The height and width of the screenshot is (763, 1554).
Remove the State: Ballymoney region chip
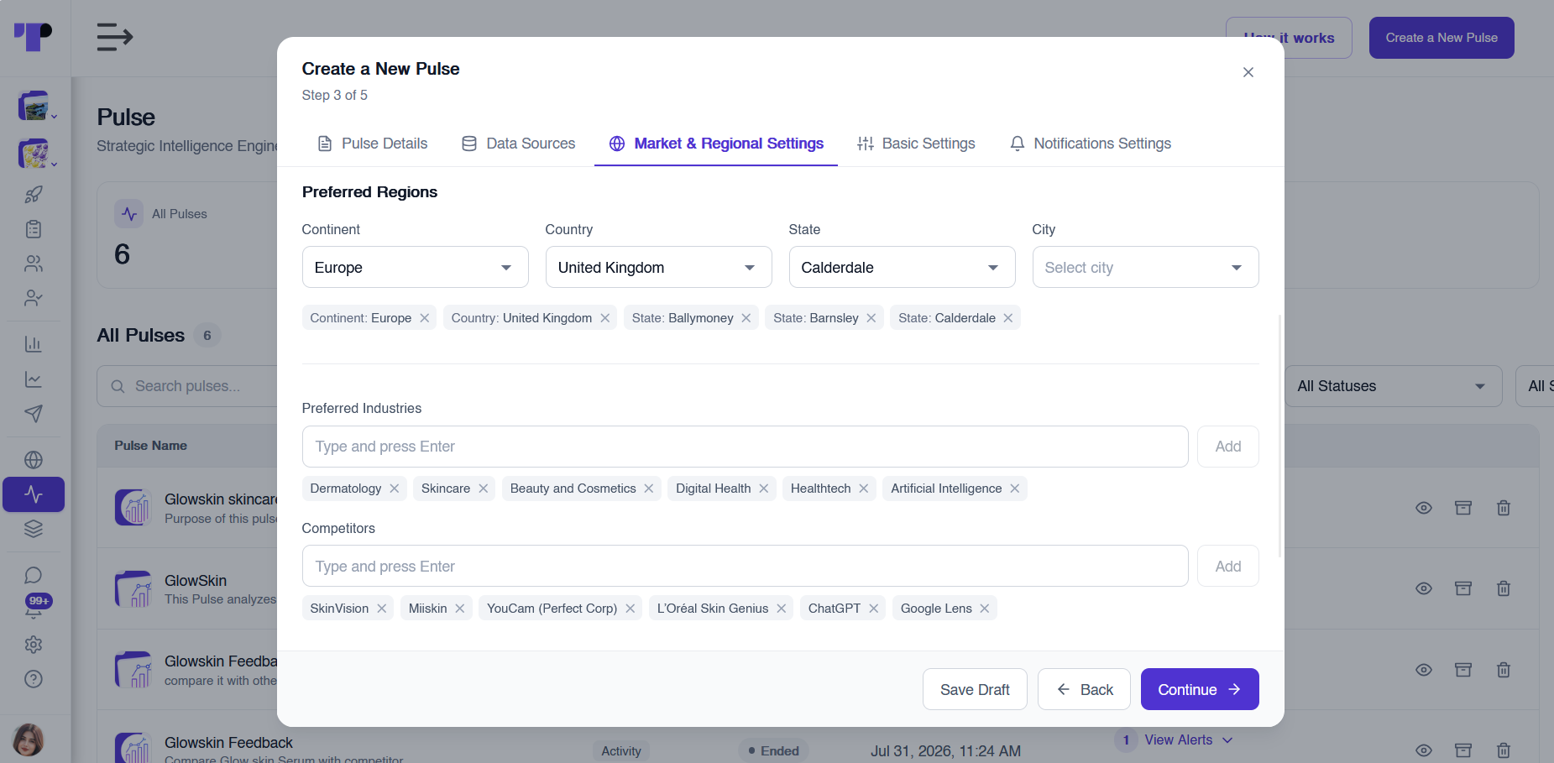[746, 318]
